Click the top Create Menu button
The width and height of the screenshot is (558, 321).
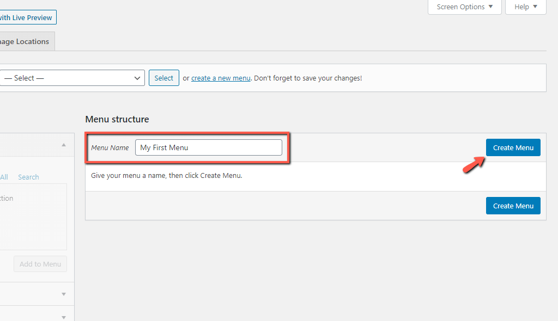513,147
